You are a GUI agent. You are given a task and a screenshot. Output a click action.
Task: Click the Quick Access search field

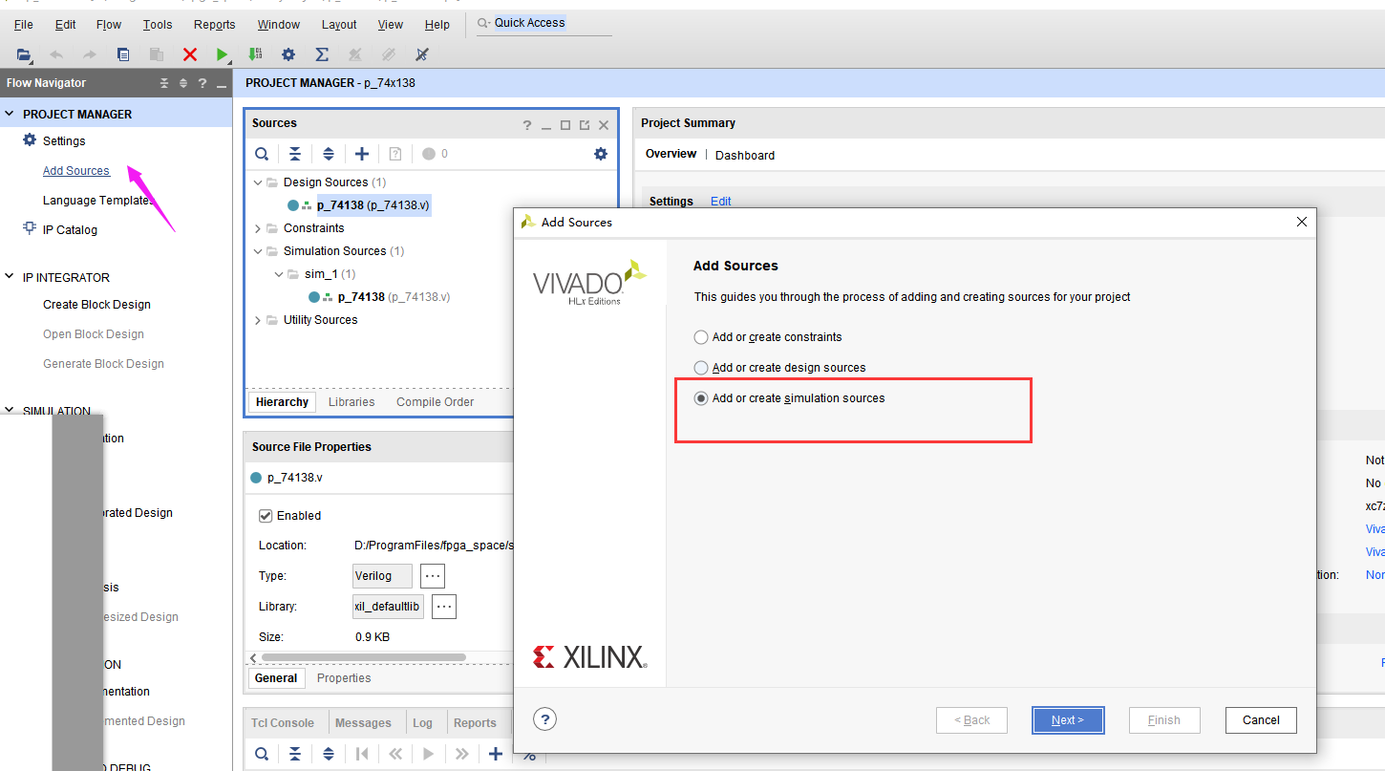pyautogui.click(x=543, y=23)
